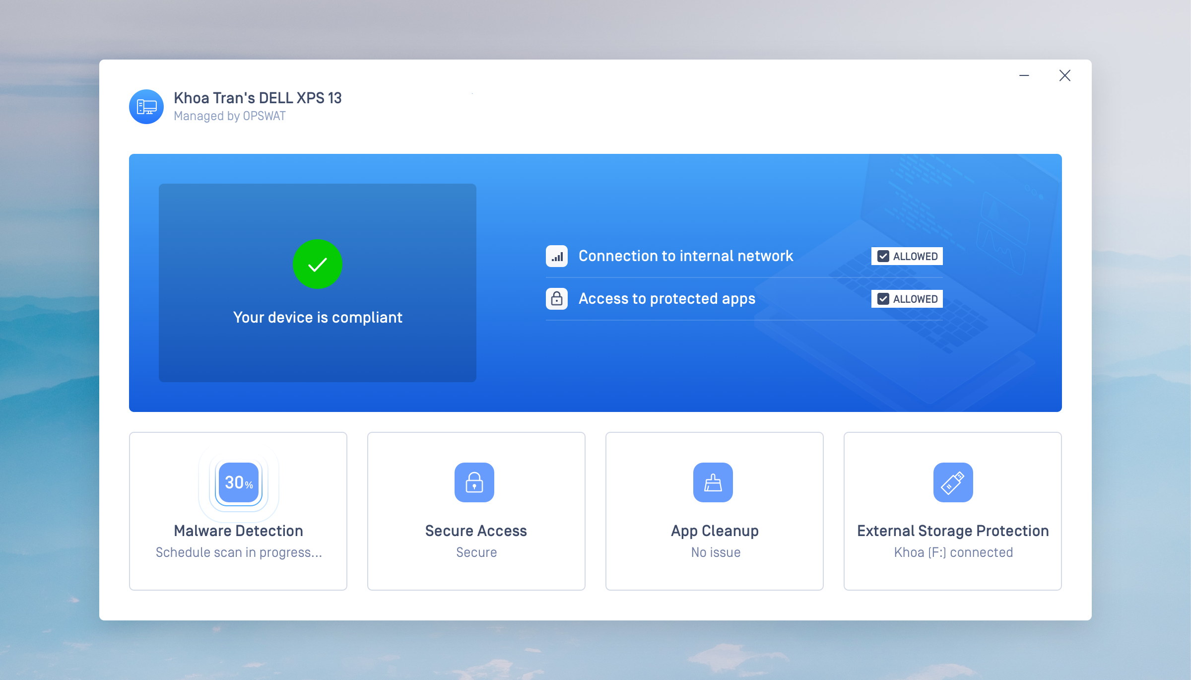Image resolution: width=1191 pixels, height=680 pixels.
Task: Click the blue computer device icon
Action: (x=146, y=107)
